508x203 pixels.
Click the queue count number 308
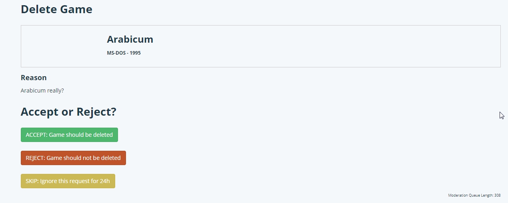(497, 195)
